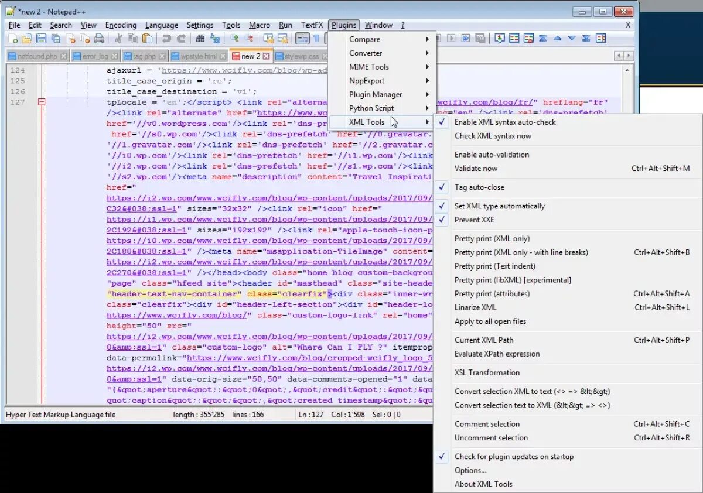
Task: Close the new 2 tab
Action: click(x=266, y=56)
